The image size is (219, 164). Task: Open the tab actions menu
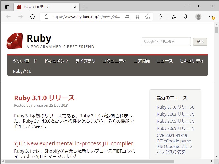pyautogui.click(x=7, y=7)
